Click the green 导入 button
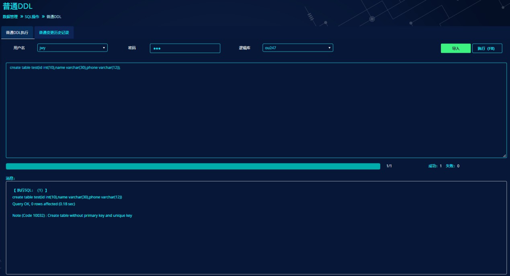 pyautogui.click(x=456, y=48)
